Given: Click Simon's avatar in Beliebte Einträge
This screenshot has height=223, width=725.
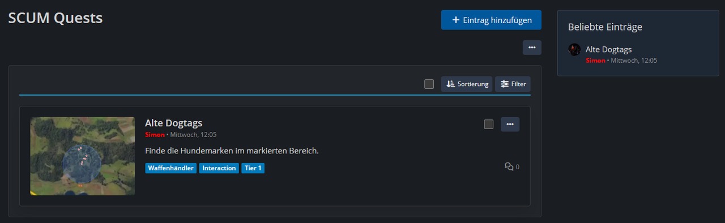Looking at the screenshot, I should point(574,50).
